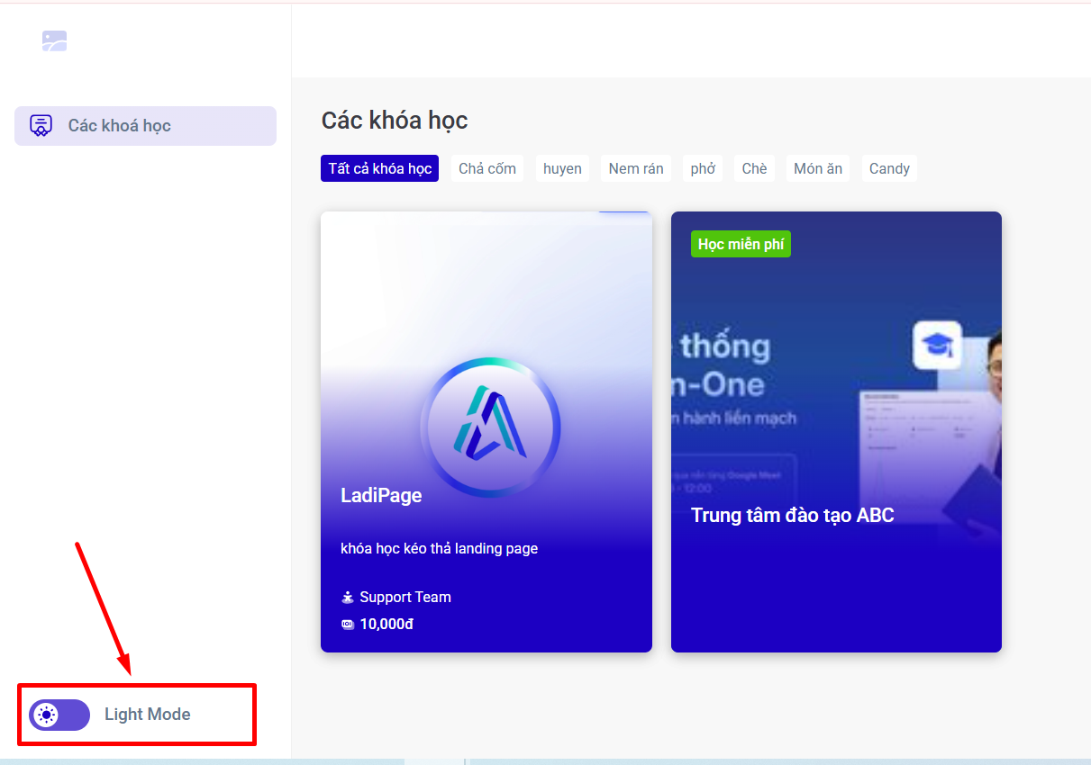
Task: Click the LadiPage circular logo icon
Action: pos(490,427)
